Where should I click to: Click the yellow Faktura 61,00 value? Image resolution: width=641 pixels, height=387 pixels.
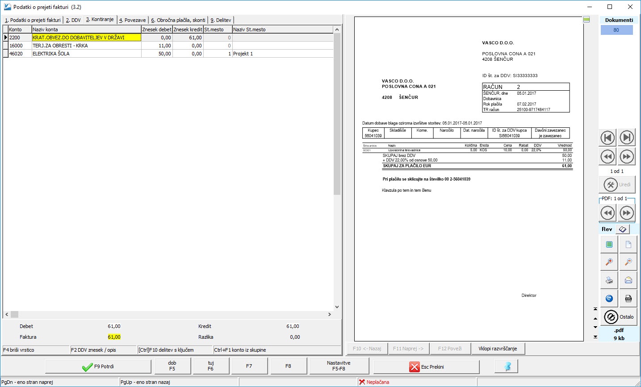coord(114,337)
